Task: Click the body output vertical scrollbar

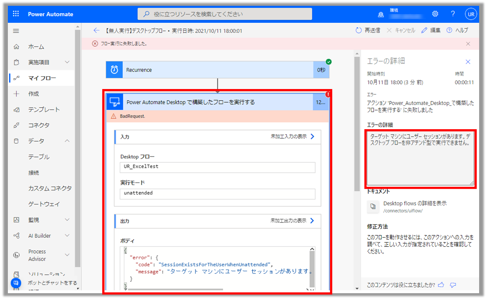Action: coord(312,269)
